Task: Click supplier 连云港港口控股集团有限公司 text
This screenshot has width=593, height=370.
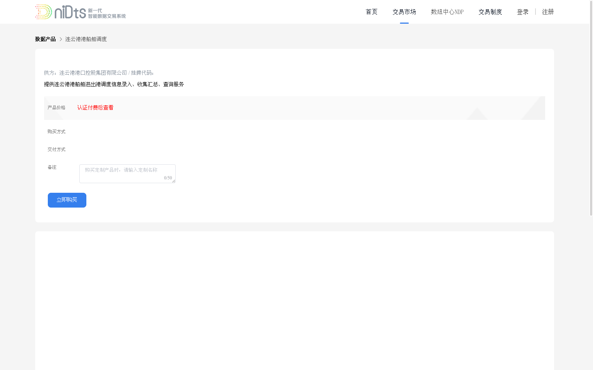Action: (93, 73)
